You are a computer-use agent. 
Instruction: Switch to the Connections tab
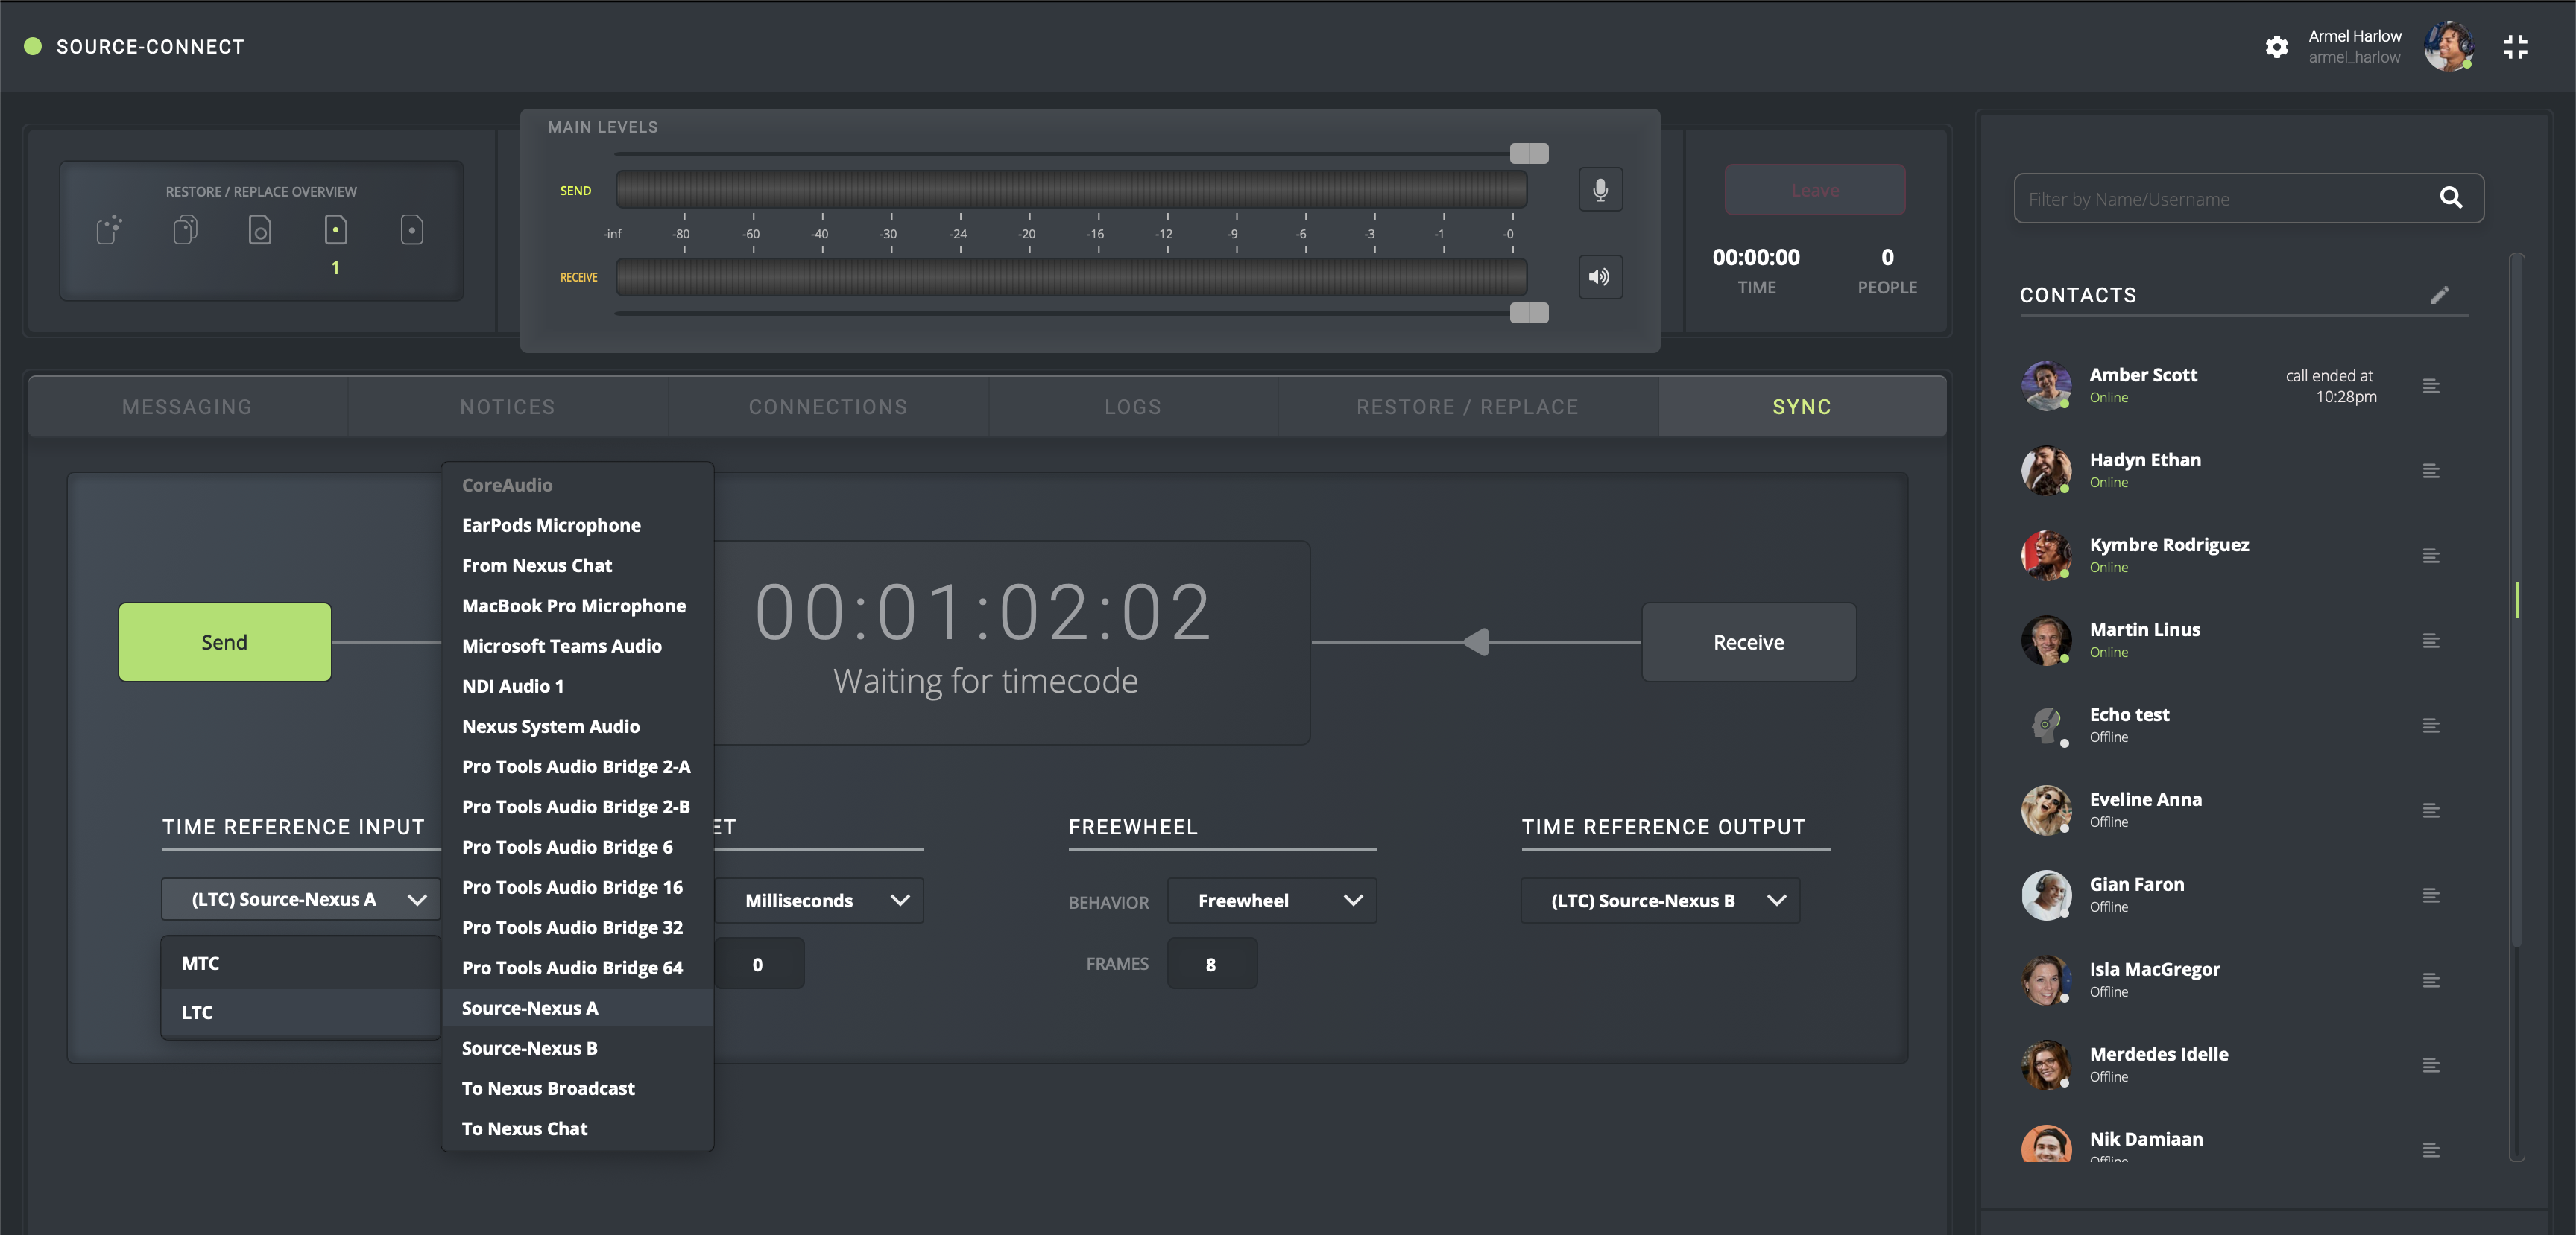[828, 407]
